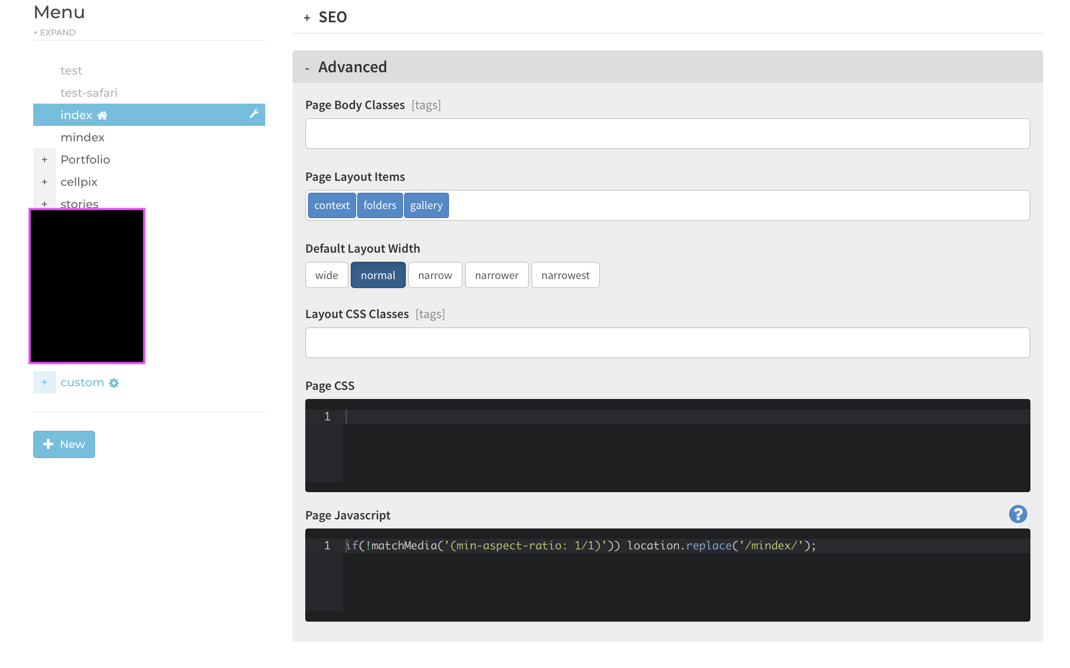The height and width of the screenshot is (668, 1070).
Task: Select narrow layout width
Action: point(435,275)
